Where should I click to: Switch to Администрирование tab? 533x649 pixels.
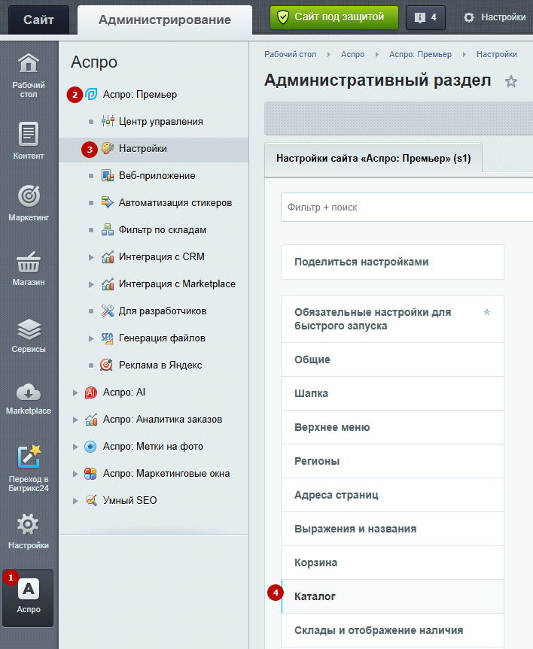(165, 20)
